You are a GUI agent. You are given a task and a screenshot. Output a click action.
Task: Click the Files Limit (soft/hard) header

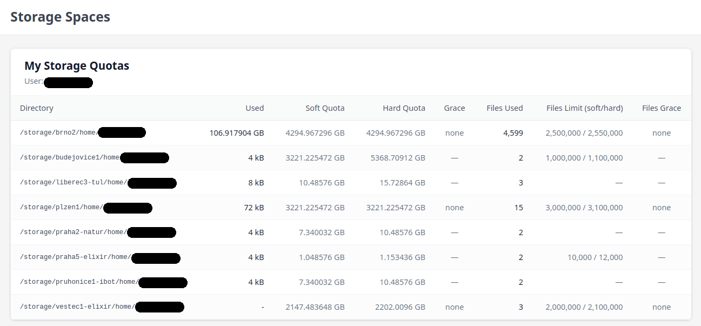click(585, 108)
